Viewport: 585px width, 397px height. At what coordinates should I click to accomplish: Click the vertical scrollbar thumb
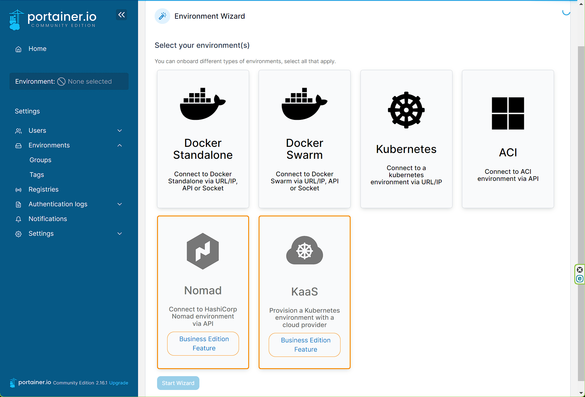pos(581,214)
